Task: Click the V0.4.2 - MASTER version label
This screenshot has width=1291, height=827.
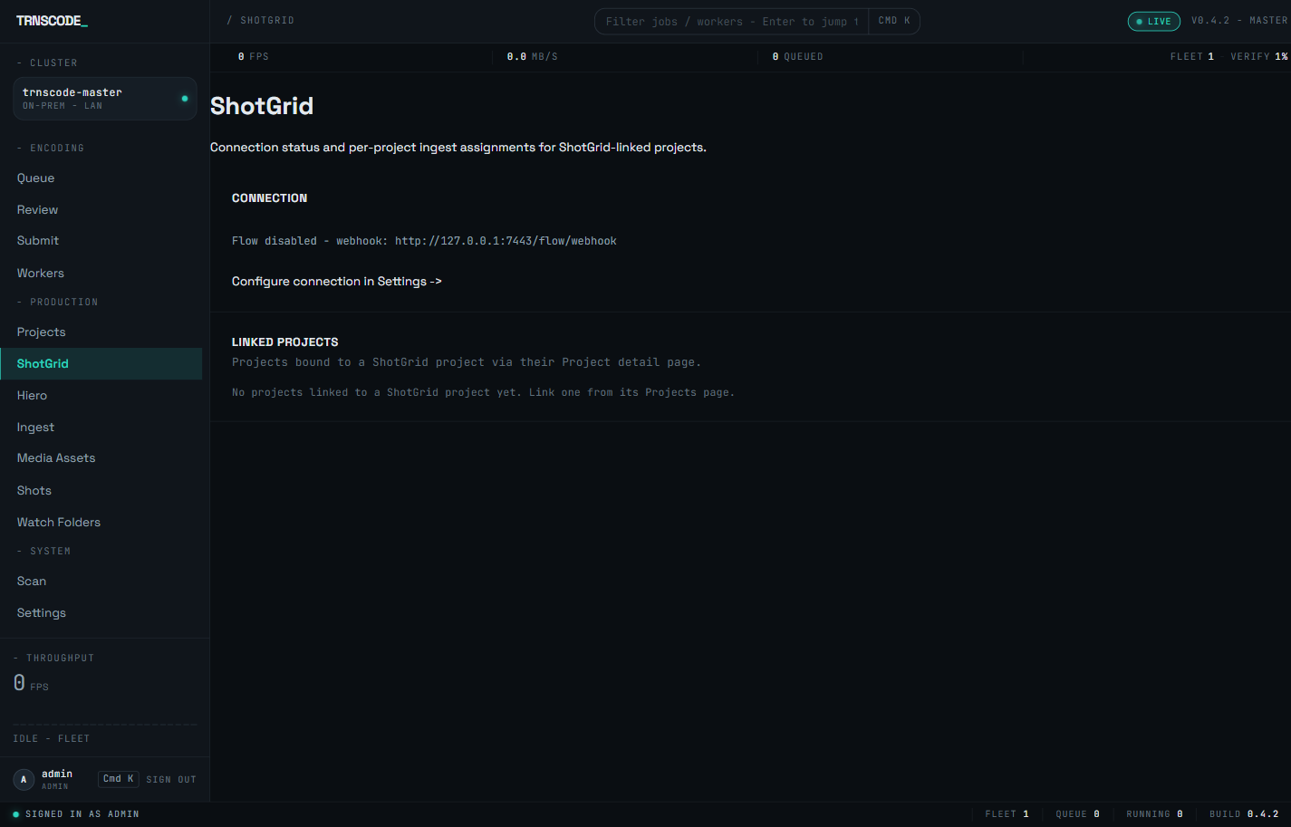Action: [1239, 21]
